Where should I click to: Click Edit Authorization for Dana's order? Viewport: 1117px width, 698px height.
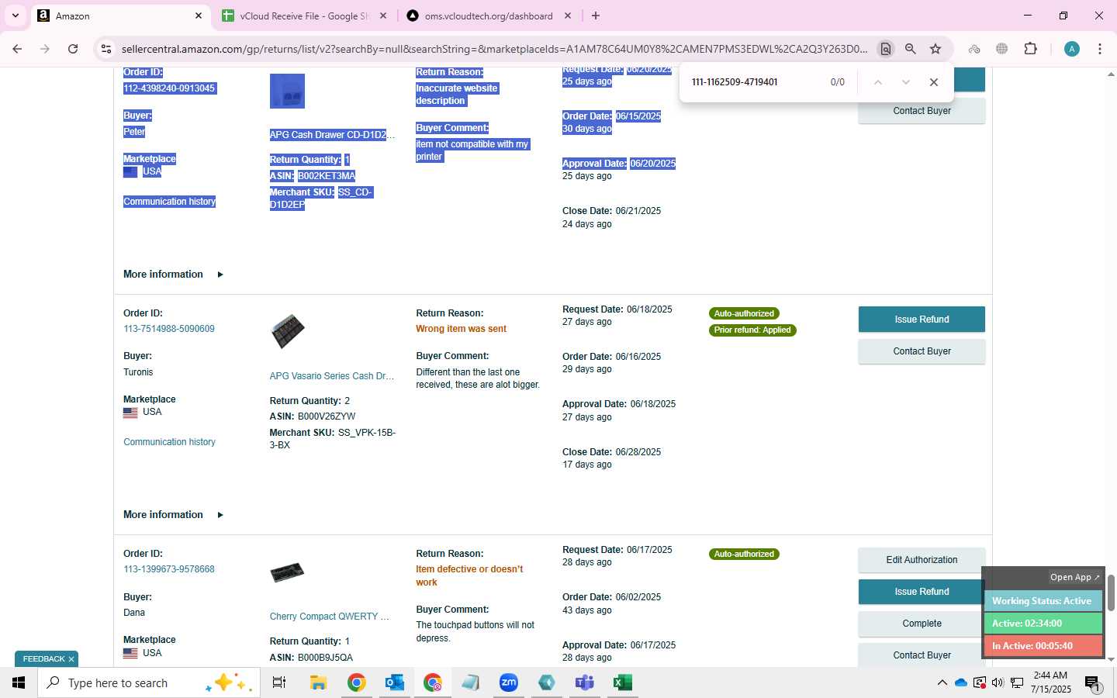tap(922, 560)
